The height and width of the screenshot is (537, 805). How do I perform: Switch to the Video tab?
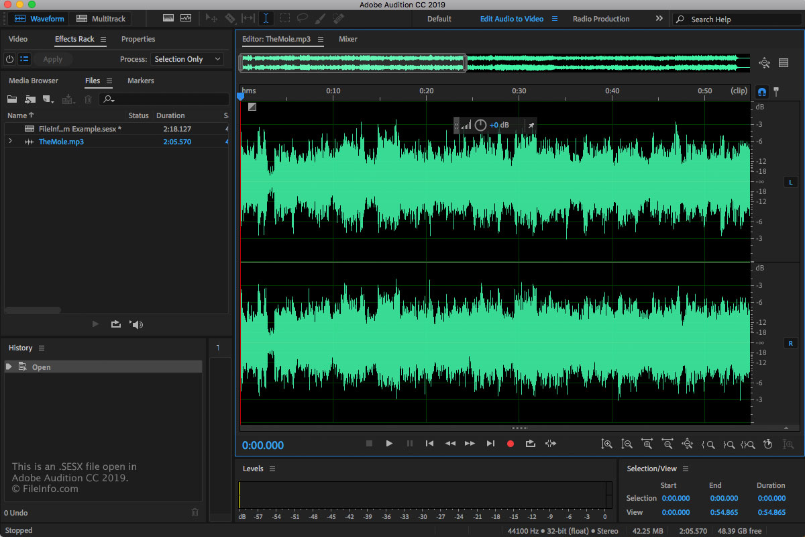click(18, 39)
